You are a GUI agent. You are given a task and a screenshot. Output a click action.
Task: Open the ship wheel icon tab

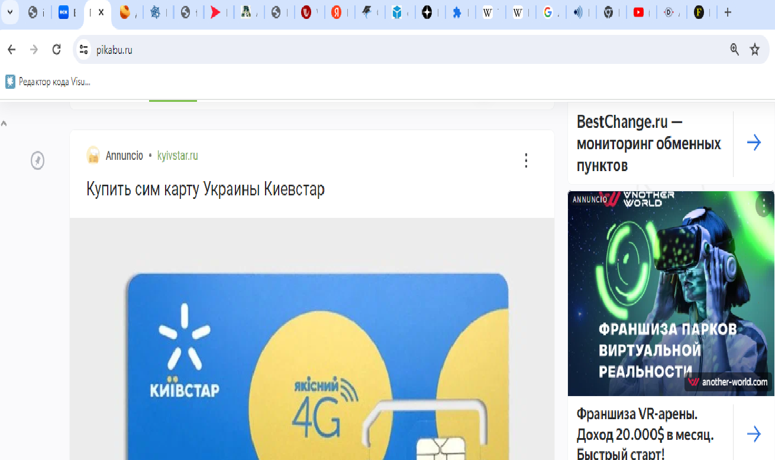tap(155, 12)
